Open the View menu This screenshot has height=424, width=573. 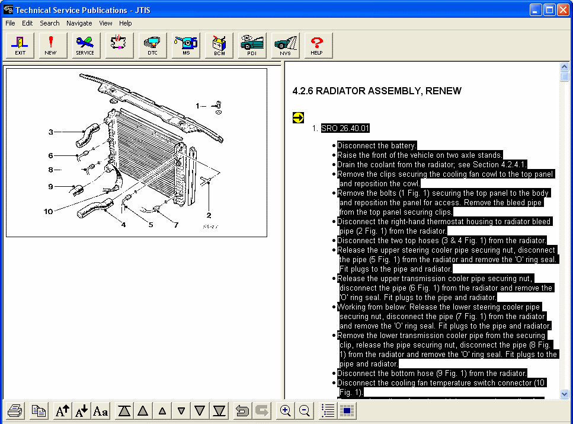click(x=105, y=23)
